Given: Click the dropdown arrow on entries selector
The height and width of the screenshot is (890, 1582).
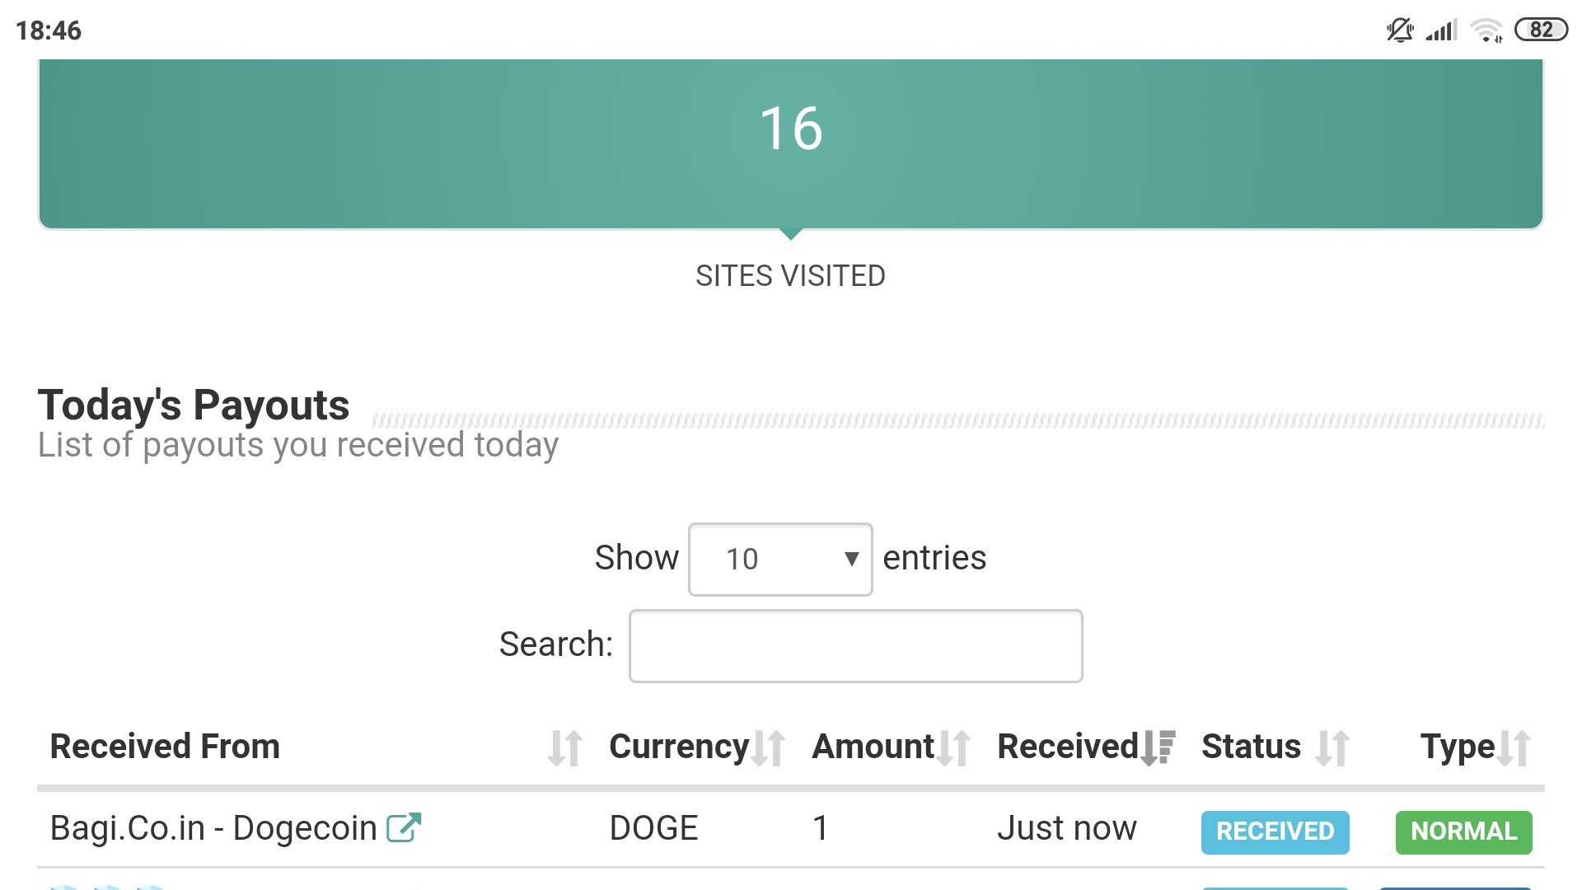Looking at the screenshot, I should coord(852,559).
